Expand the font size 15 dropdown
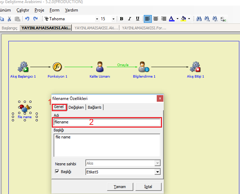 113,19
